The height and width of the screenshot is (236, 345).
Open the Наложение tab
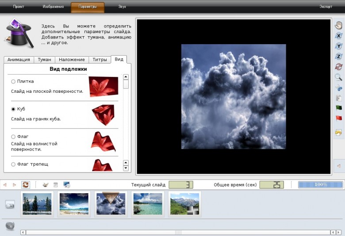[72, 60]
